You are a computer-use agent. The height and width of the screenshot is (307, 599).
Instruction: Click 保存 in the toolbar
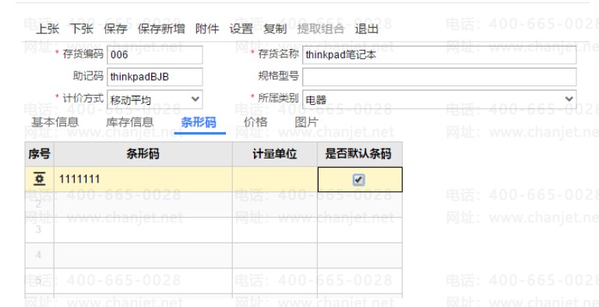tap(115, 29)
